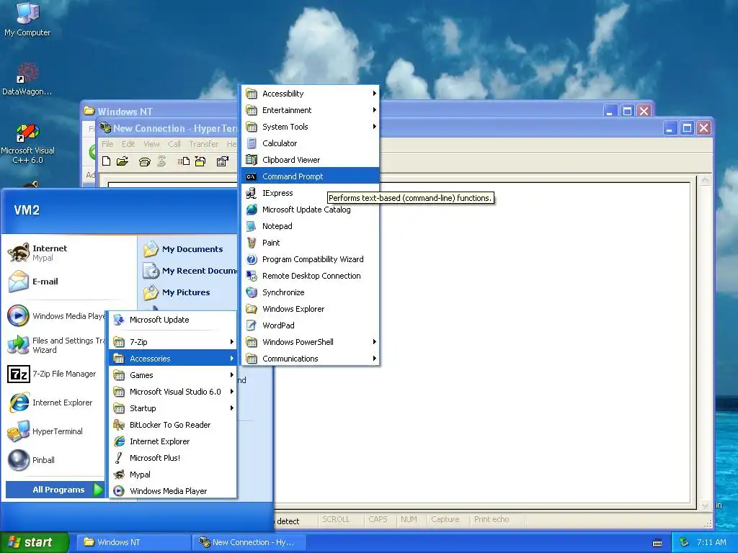The image size is (738, 553).
Task: Launch WordPad
Action: [x=310, y=325]
